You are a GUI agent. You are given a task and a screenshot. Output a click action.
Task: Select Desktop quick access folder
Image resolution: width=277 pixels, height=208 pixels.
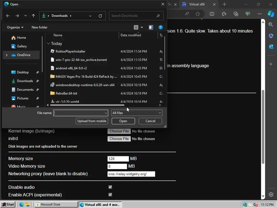tap(23, 72)
